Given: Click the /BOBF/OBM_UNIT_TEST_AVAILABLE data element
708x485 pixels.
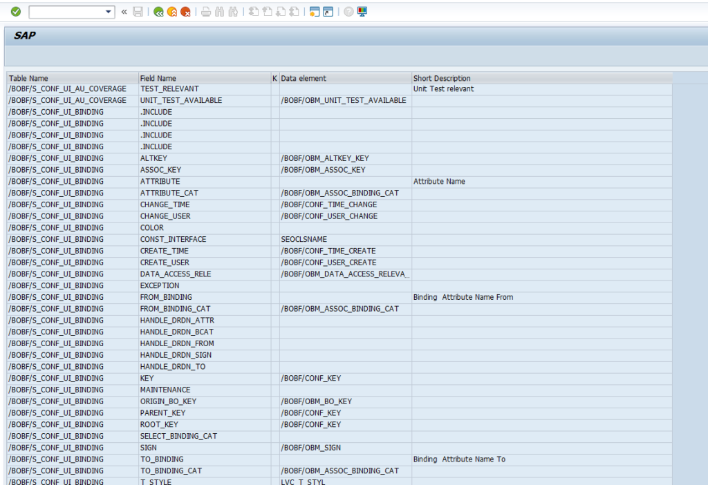Looking at the screenshot, I should [x=346, y=101].
